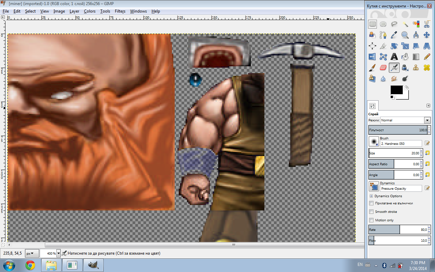Open the Select menu
The width and height of the screenshot is (435, 272).
[30, 11]
